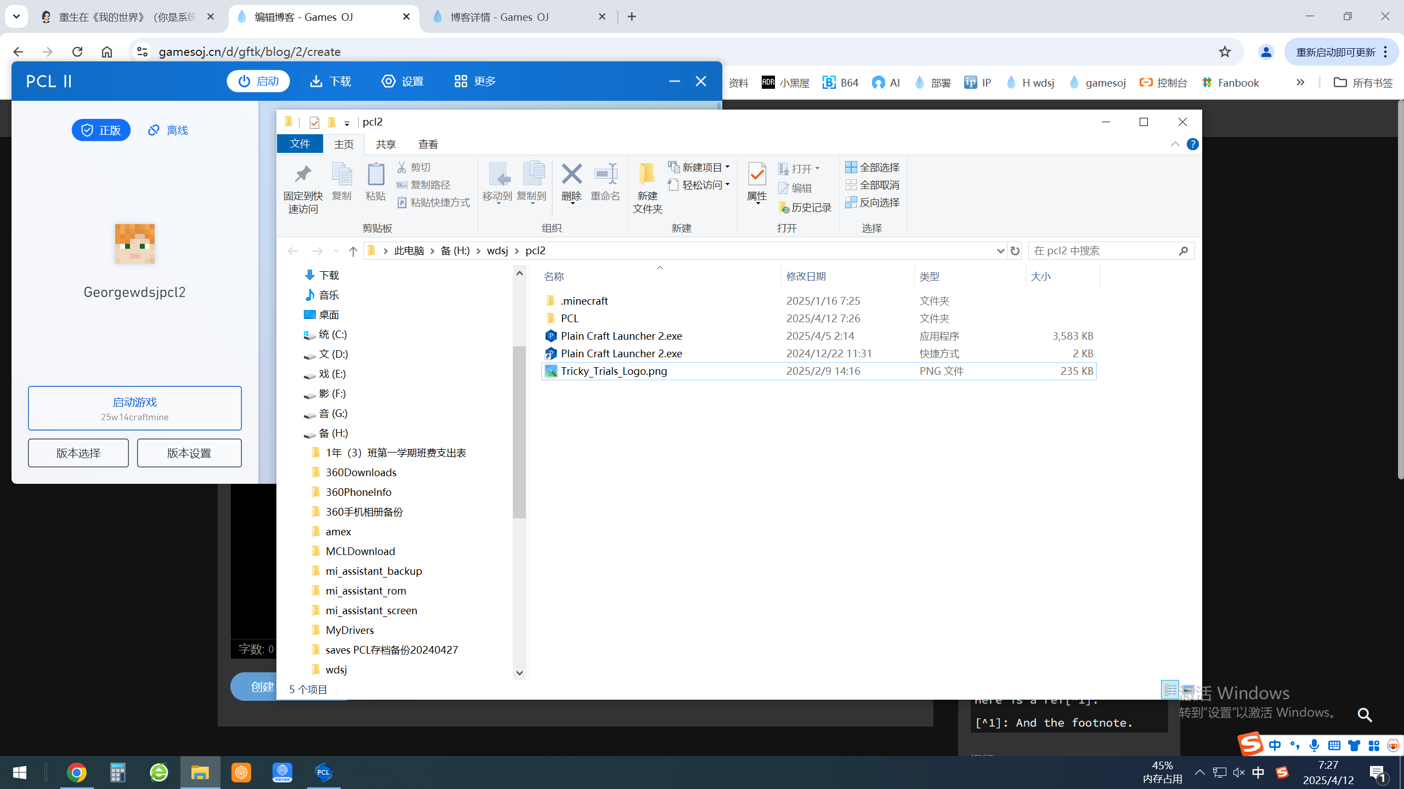Viewport: 1404px width, 789px height.
Task: Click the Explorer help question mark icon
Action: [1192, 144]
